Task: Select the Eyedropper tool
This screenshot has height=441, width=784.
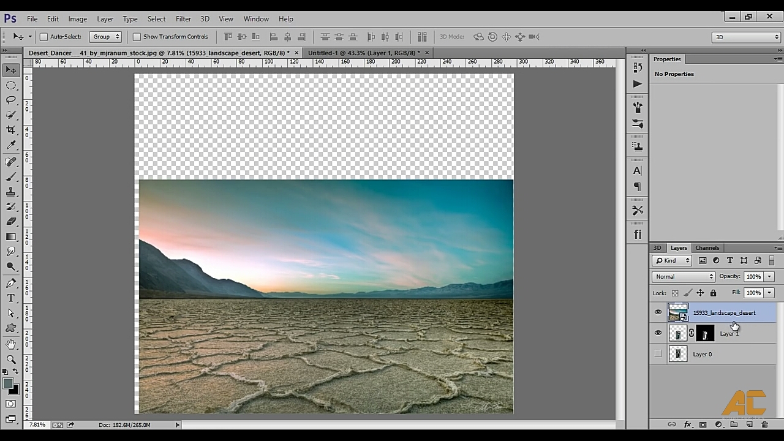Action: point(11,145)
